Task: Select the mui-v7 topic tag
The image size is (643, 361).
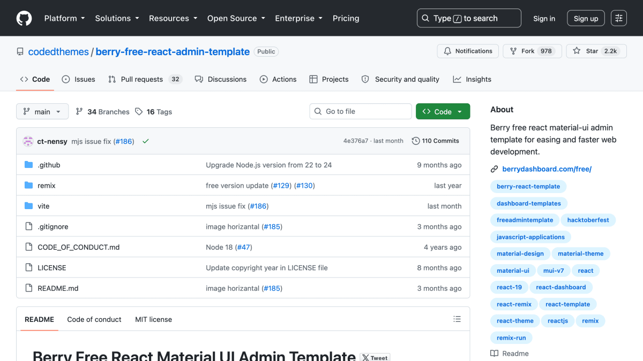Action: pos(554,271)
